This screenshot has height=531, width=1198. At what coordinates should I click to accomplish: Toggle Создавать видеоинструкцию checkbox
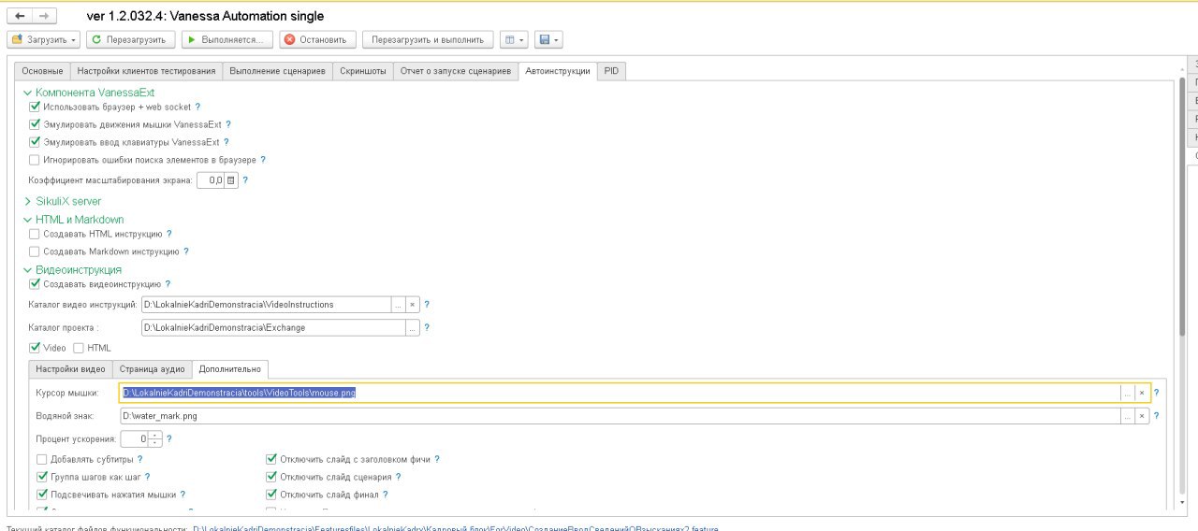click(35, 284)
